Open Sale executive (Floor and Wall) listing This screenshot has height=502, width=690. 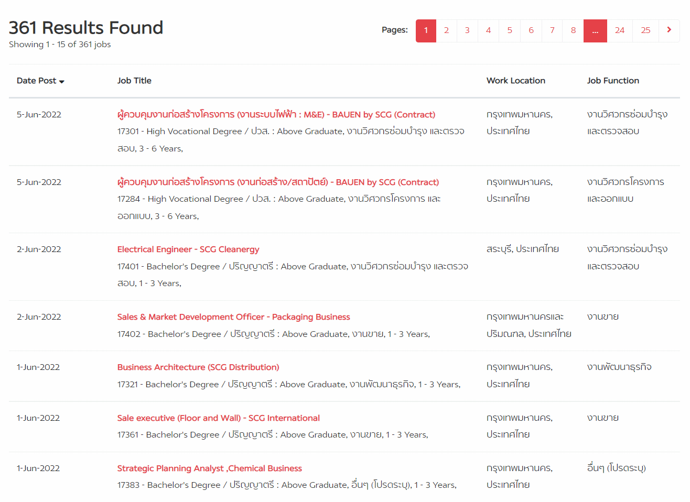[x=218, y=418]
